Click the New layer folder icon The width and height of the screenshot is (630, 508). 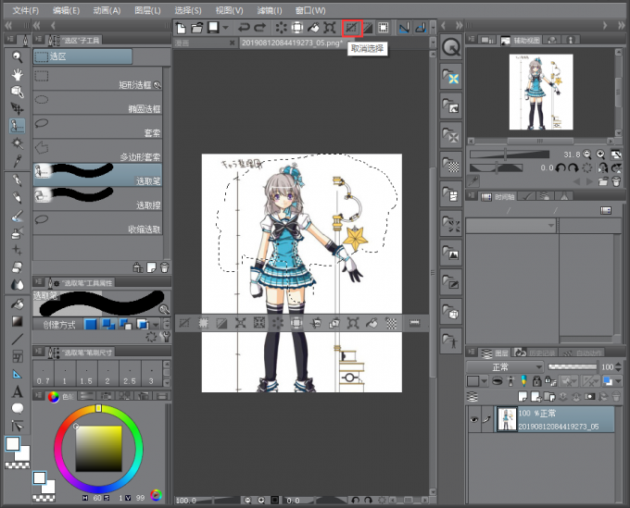pos(549,397)
